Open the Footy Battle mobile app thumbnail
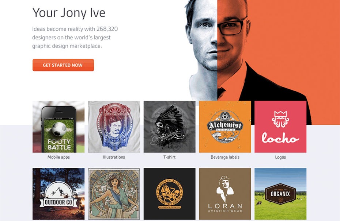The height and width of the screenshot is (221, 340). 58,127
